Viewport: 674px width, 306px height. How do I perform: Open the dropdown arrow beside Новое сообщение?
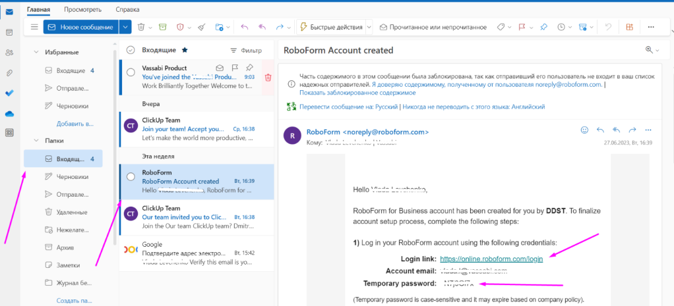(x=125, y=27)
